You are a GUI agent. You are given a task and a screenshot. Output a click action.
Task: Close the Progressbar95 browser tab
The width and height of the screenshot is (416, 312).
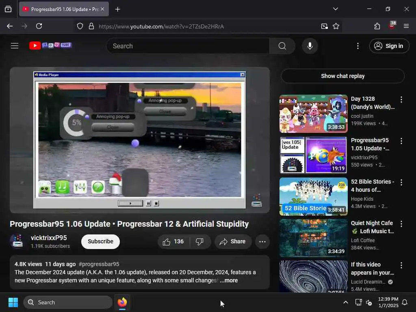click(102, 9)
